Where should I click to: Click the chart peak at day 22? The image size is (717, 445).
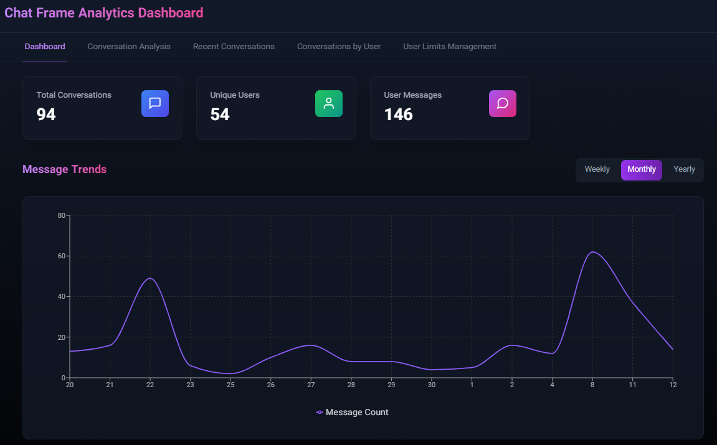pyautogui.click(x=150, y=278)
